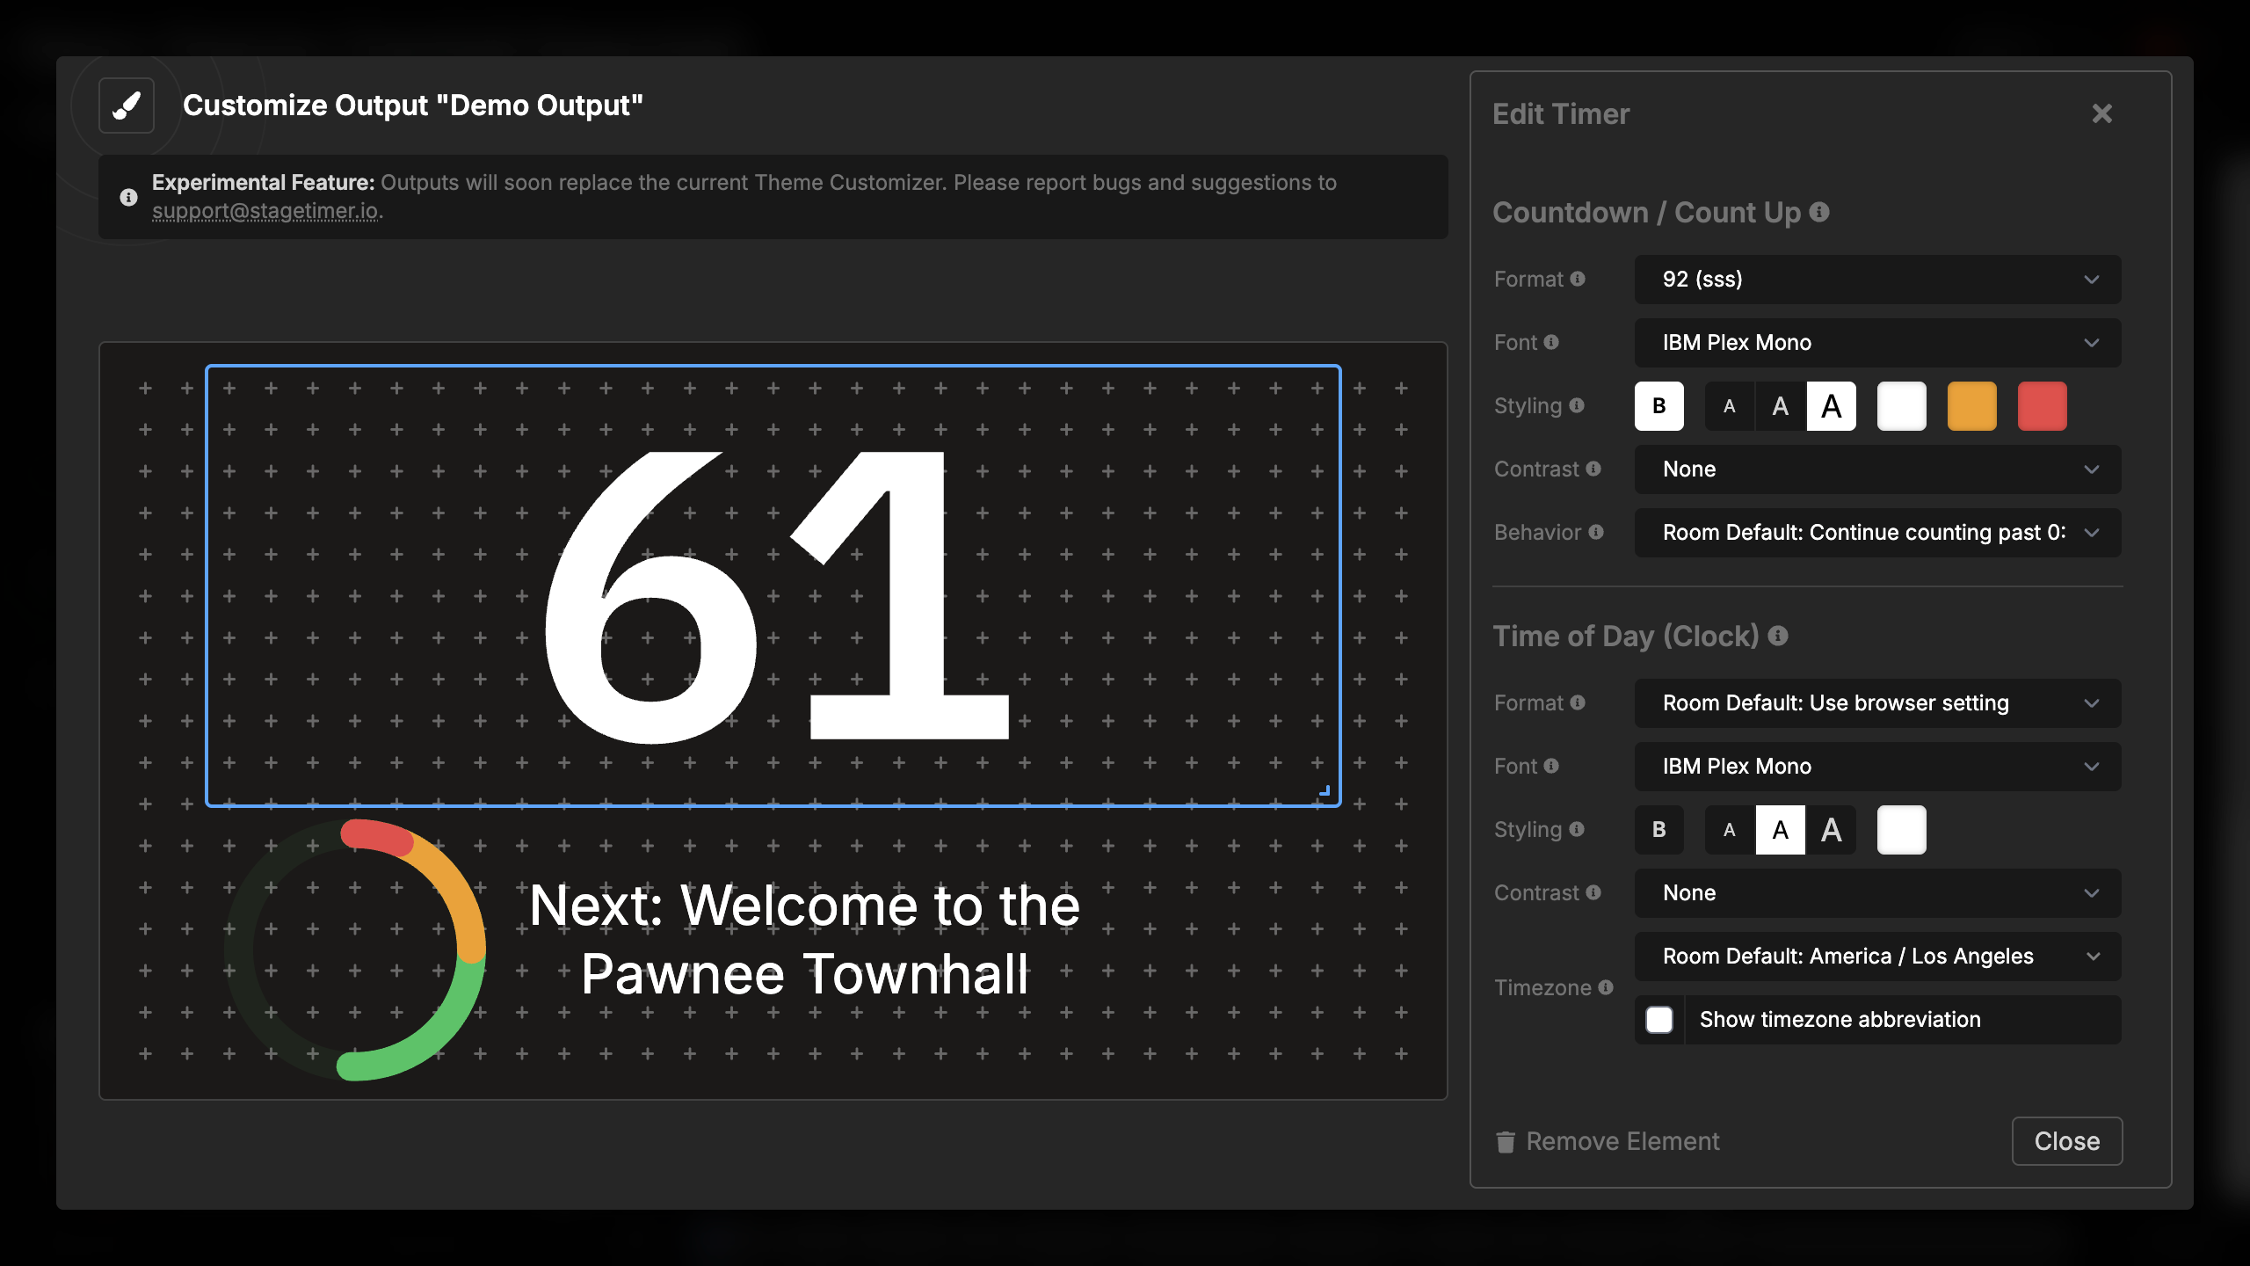Select the countdown timer element in the preview
Screen dimensions: 2250x1266
pyautogui.click(x=773, y=585)
